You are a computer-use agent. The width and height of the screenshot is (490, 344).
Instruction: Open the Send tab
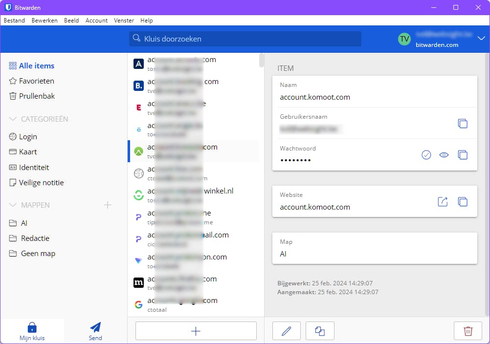[95, 331]
